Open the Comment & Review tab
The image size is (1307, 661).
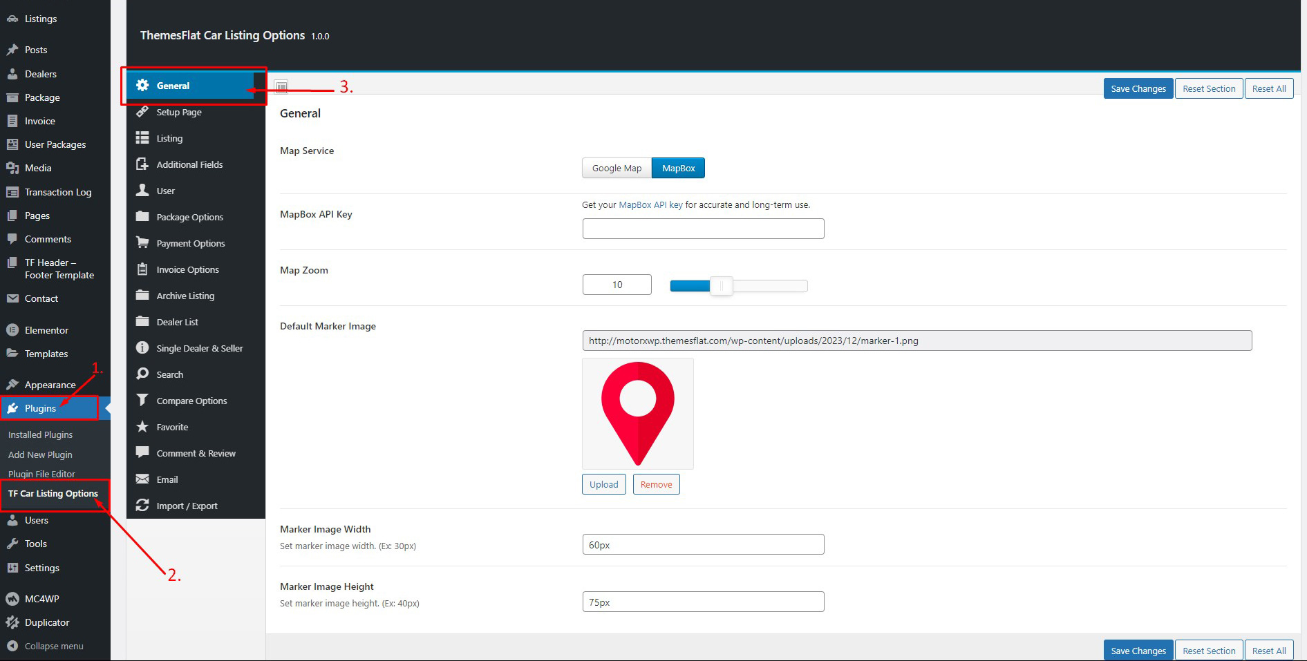pos(196,453)
